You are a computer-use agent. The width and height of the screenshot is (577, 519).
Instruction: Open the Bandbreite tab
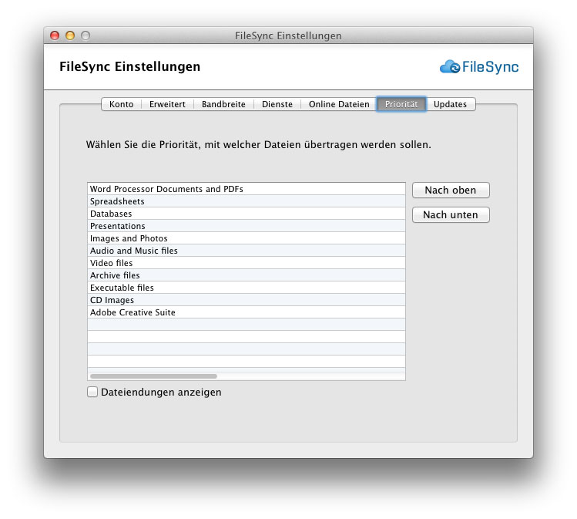click(223, 104)
